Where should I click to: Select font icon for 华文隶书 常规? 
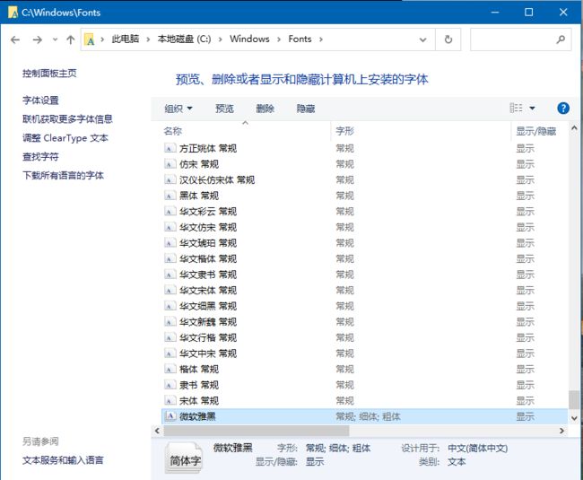(170, 275)
